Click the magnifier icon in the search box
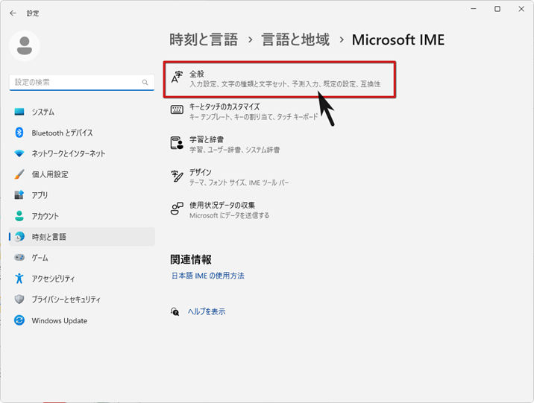Viewport: 534px width, 403px height. (x=145, y=82)
